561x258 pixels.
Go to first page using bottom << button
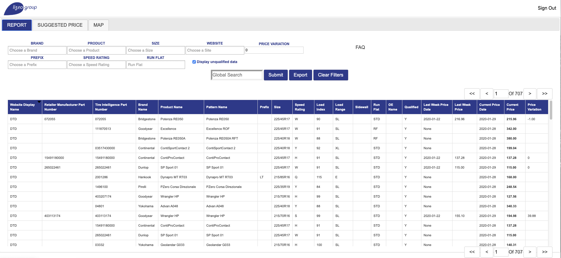tap(472, 252)
